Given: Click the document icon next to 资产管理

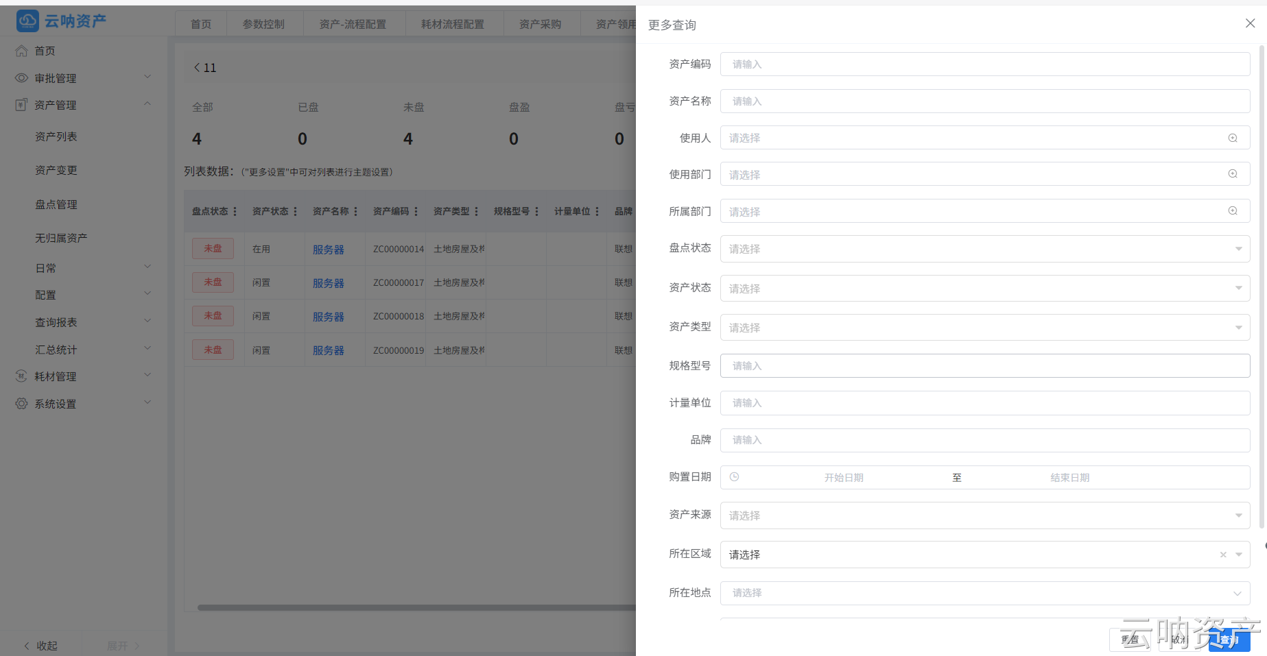Looking at the screenshot, I should click(x=21, y=105).
